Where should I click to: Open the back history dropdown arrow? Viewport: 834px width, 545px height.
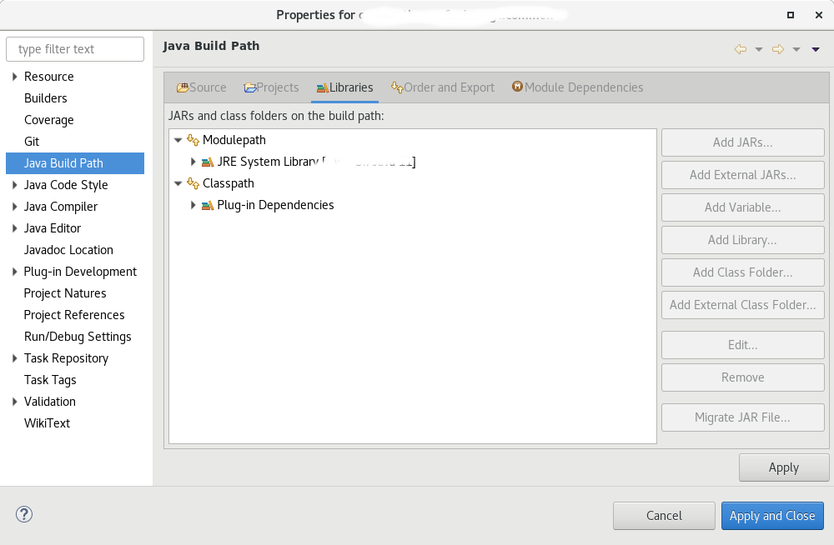point(759,49)
